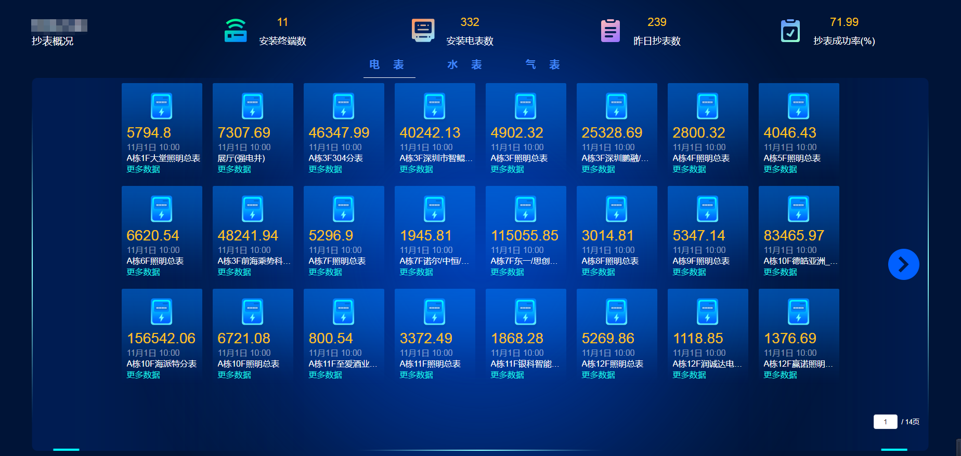Image resolution: width=961 pixels, height=456 pixels.
Task: Click the reading value 4902.32
Action: 517,133
